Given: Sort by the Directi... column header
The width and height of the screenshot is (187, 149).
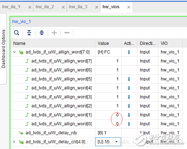Looking at the screenshot, I should click(148, 43).
